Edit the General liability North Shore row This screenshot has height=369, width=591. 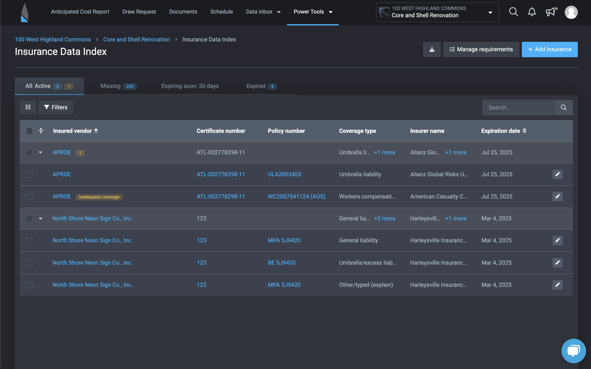pos(557,240)
